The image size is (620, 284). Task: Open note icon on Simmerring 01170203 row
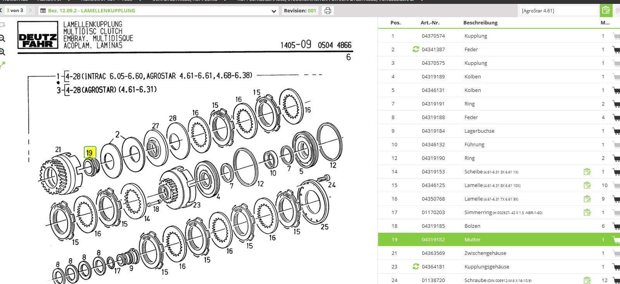click(587, 212)
